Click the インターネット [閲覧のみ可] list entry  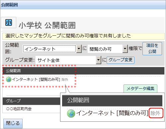coord(36,79)
